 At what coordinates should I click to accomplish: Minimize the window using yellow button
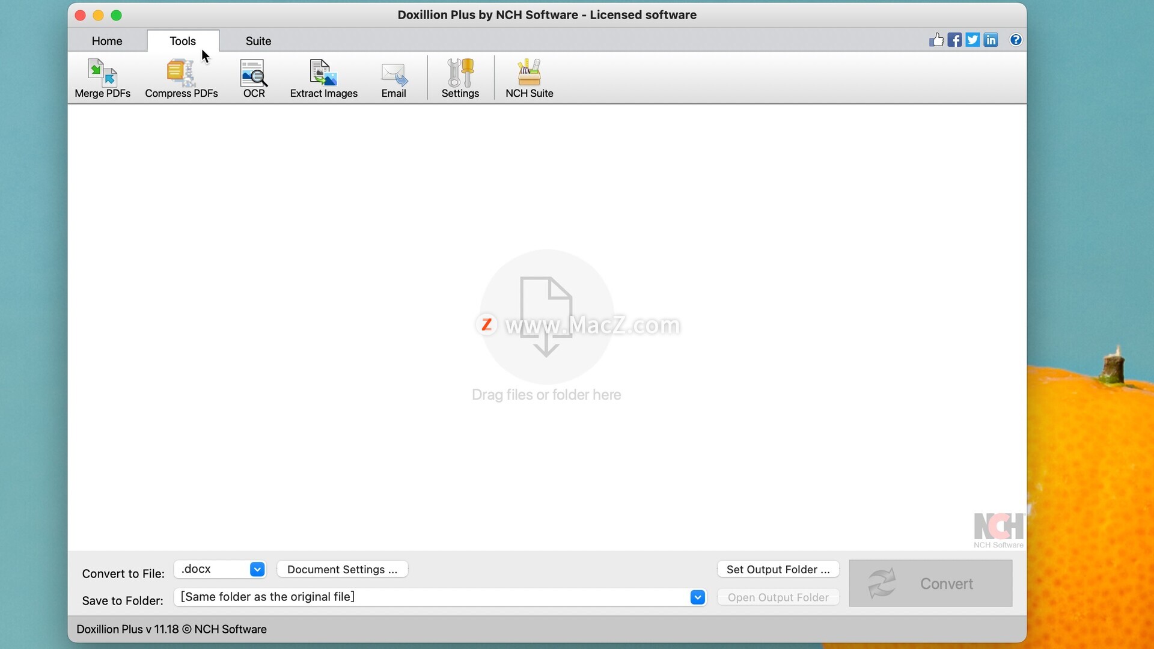tap(98, 15)
